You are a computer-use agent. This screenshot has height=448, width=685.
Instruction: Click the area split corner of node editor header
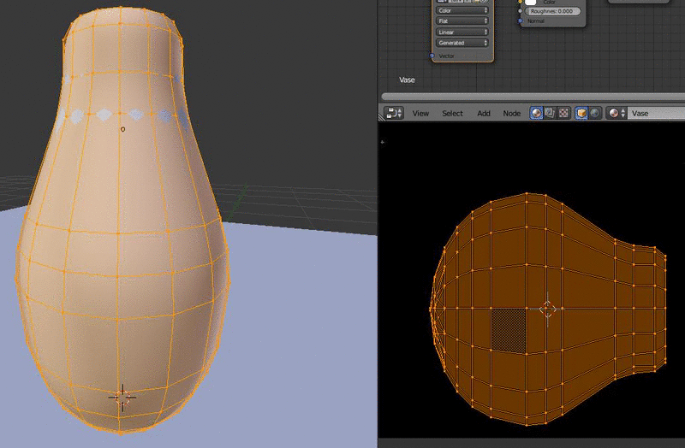(381, 117)
